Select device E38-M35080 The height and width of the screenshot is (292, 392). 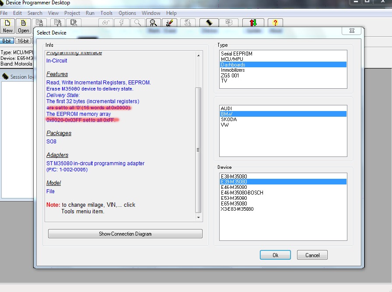[x=283, y=176]
